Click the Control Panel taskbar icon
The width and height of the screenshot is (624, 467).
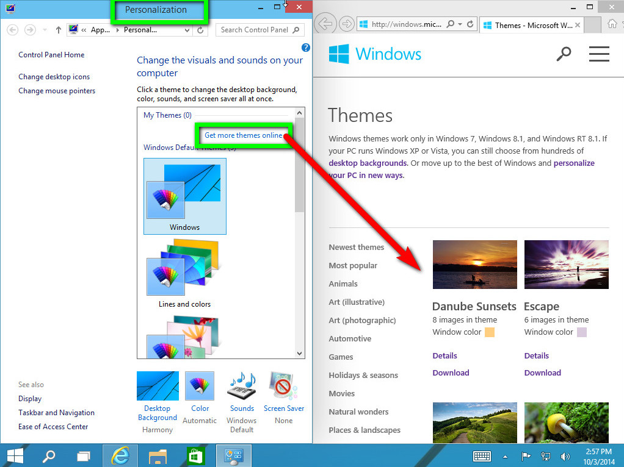[x=234, y=455]
